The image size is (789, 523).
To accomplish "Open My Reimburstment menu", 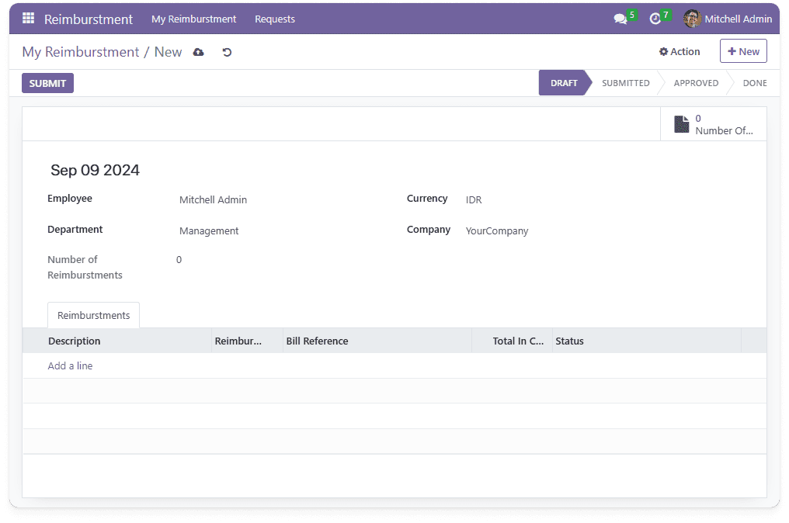I will (193, 19).
